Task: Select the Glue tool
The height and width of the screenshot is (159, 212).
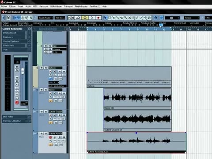Action: point(117,18)
